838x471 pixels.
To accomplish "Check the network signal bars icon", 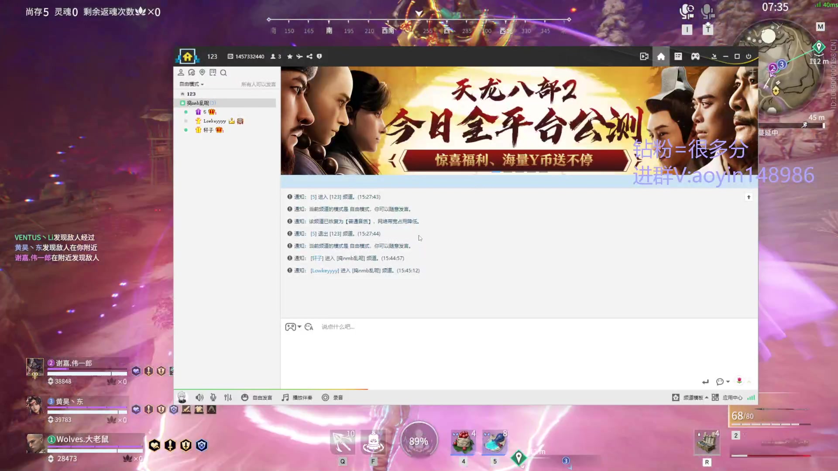I will (x=751, y=397).
